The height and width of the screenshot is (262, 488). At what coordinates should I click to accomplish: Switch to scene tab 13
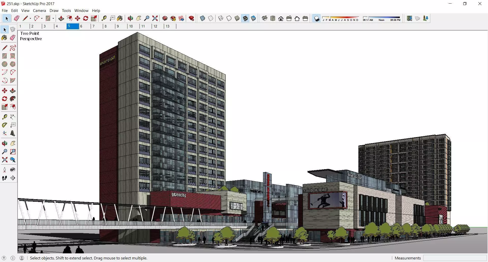170,26
